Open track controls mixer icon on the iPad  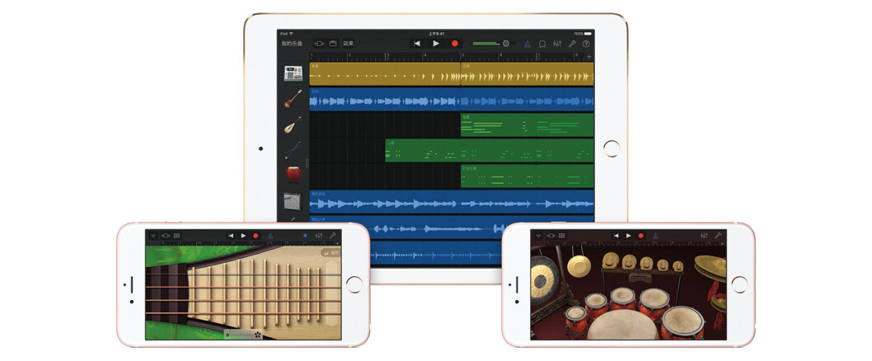557,44
